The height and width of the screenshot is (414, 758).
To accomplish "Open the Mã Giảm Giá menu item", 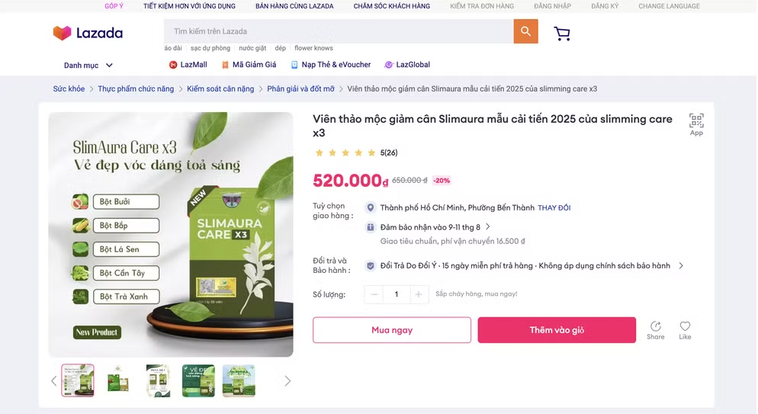I will pos(249,65).
